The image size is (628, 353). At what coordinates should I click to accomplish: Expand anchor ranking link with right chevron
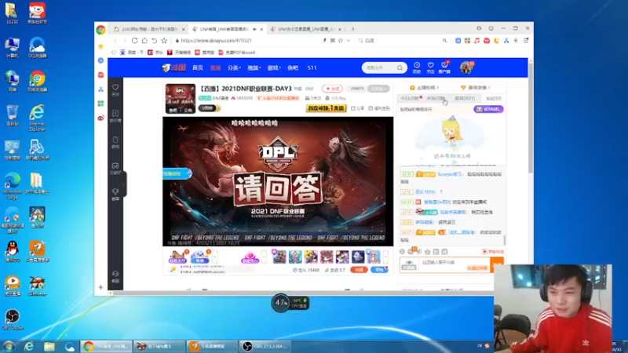pyautogui.click(x=425, y=88)
